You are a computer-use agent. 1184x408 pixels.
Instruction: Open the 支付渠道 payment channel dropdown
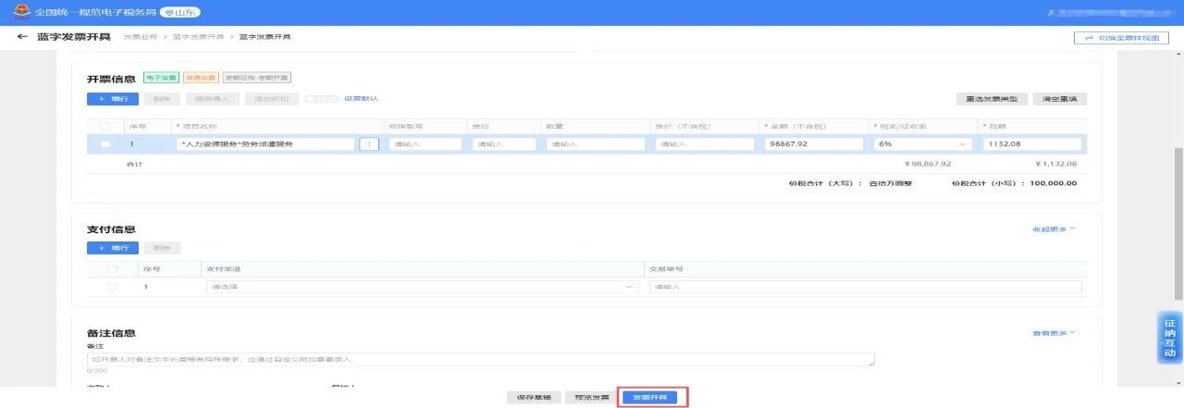click(422, 287)
